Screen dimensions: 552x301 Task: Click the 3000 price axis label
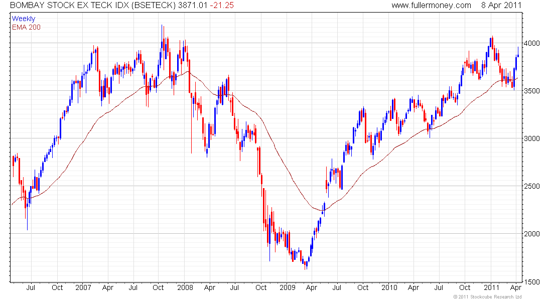point(532,138)
